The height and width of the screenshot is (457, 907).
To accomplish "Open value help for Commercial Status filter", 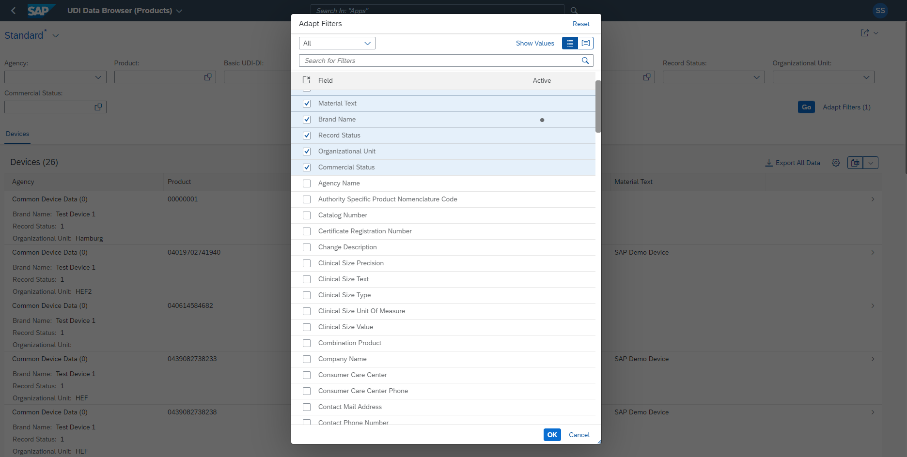I will coord(98,107).
